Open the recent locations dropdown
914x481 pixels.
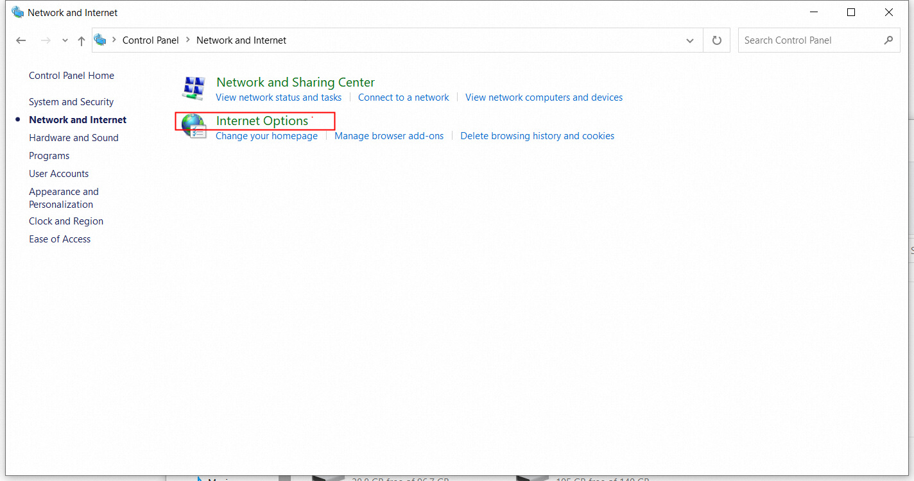(65, 40)
